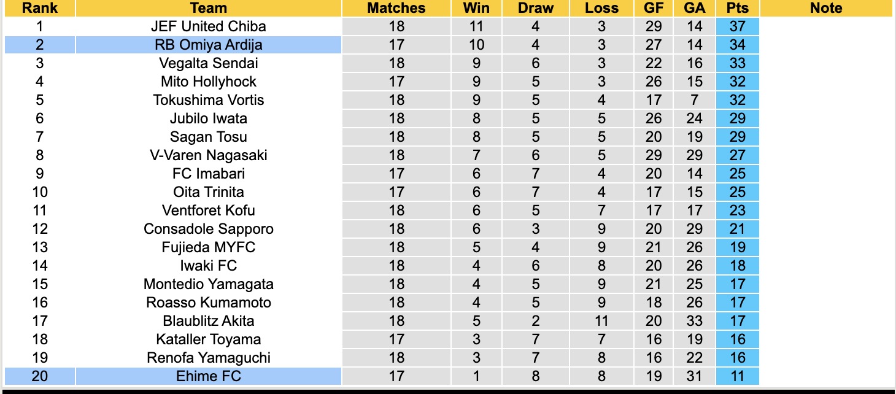Click the Tokushima Vortis team name

click(x=208, y=100)
